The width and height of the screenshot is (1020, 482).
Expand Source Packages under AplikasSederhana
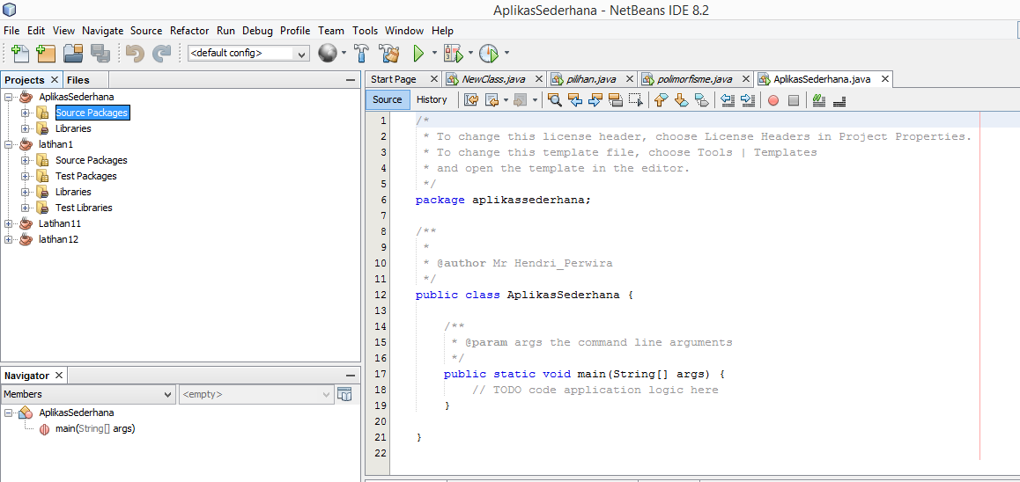point(26,113)
